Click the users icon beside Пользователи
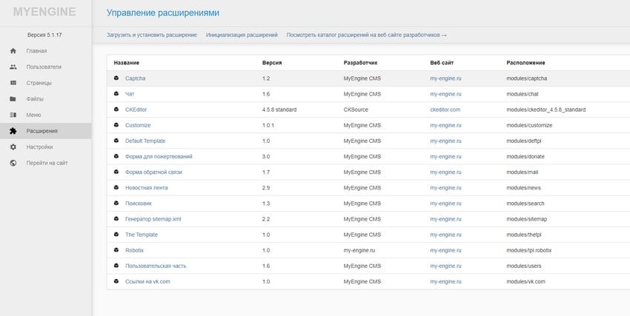 tap(13, 67)
